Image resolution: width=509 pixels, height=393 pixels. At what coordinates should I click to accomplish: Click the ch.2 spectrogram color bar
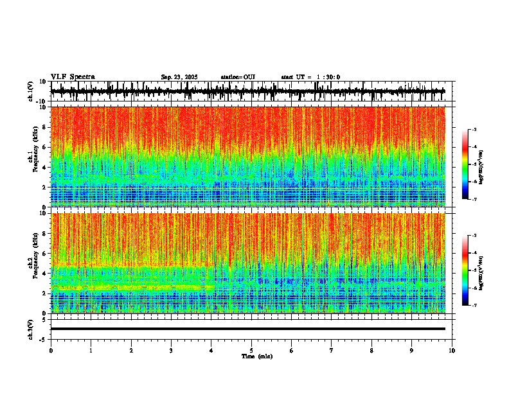click(x=465, y=270)
